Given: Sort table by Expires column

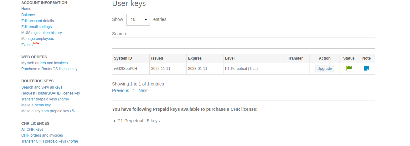Looking at the screenshot, I should (205, 58).
